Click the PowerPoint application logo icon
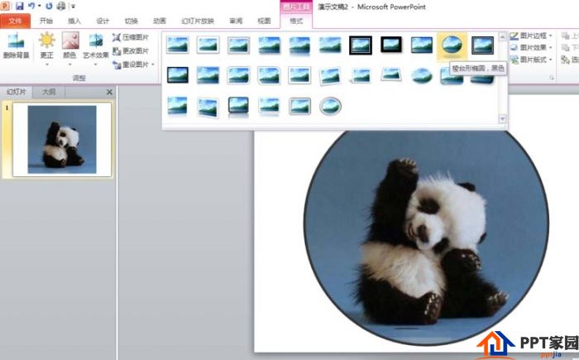 point(5,6)
